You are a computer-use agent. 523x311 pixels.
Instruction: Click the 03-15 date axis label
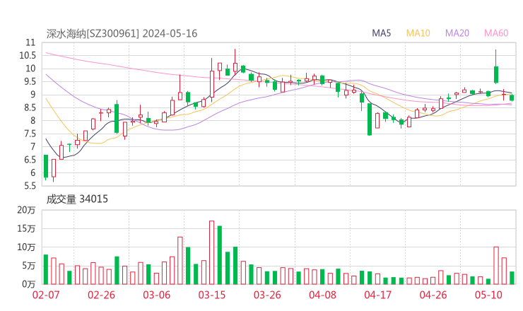click(212, 295)
